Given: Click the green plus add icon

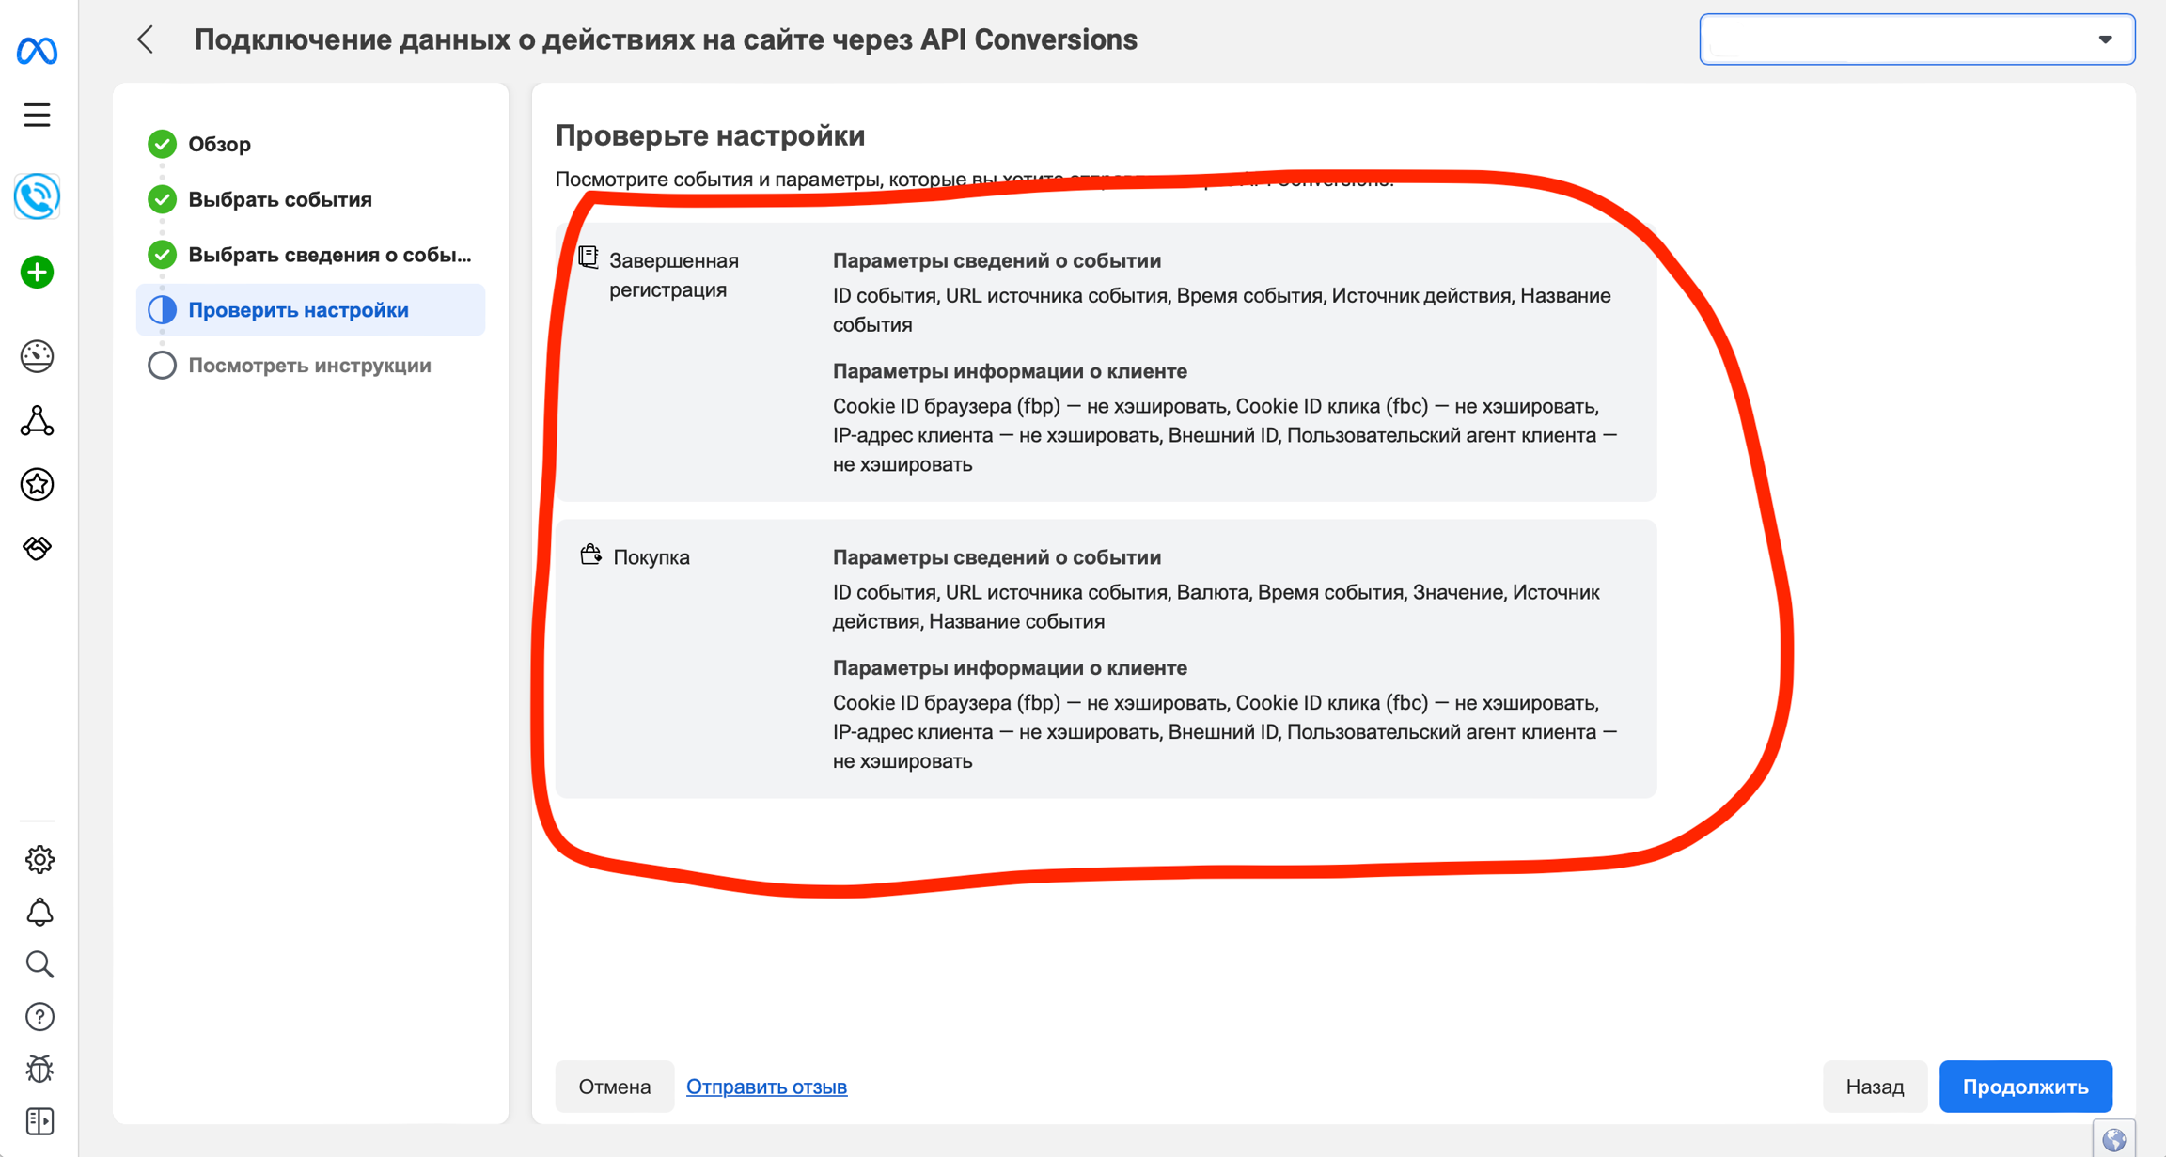Looking at the screenshot, I should 38,273.
